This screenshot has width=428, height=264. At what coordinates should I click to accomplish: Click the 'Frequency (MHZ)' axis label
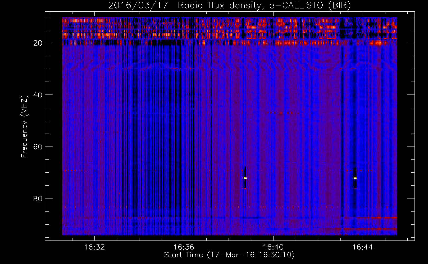24,127
